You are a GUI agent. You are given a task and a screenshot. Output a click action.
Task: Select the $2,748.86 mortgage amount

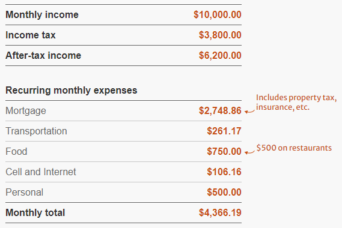[220, 110]
